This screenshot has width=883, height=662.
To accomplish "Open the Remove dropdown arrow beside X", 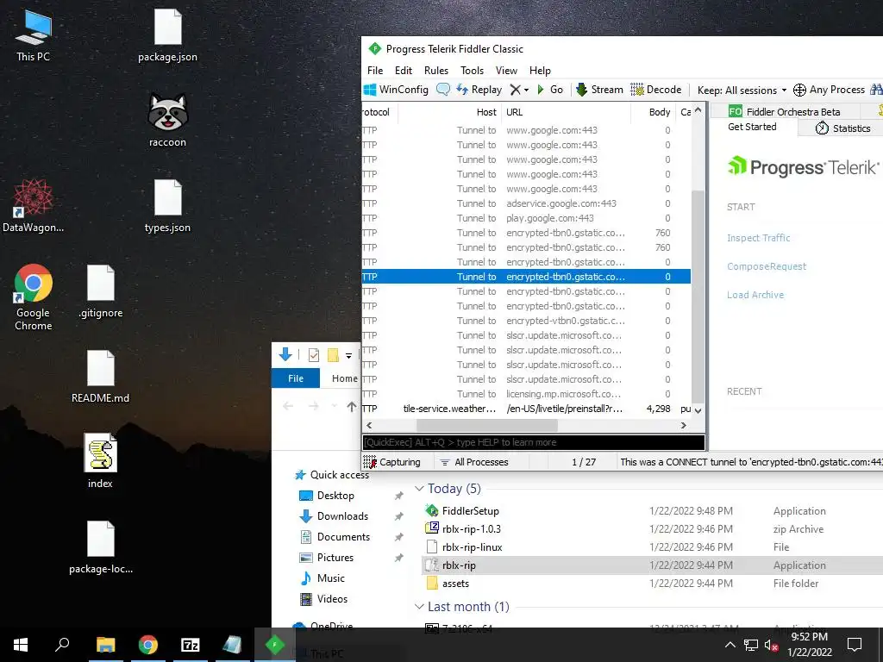I will pyautogui.click(x=527, y=90).
